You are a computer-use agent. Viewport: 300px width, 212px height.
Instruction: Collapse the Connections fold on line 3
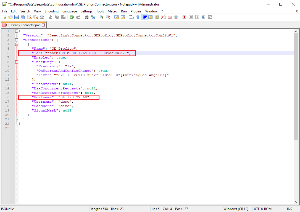[17, 40]
